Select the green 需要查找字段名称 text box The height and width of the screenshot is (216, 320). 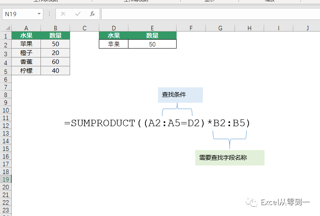(x=230, y=158)
